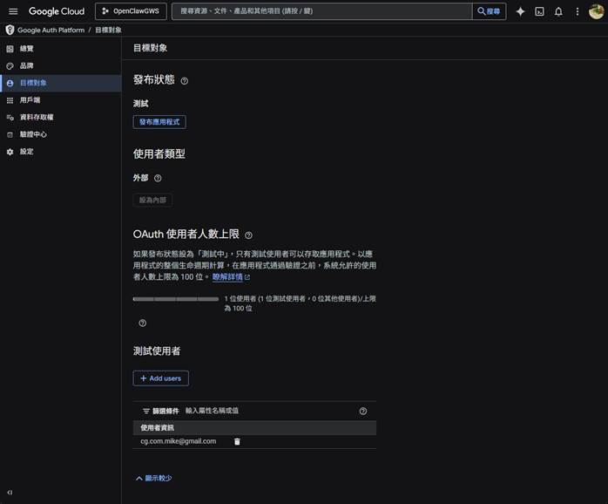
Task: Click help icon next to 發布狀態
Action: [x=184, y=81]
